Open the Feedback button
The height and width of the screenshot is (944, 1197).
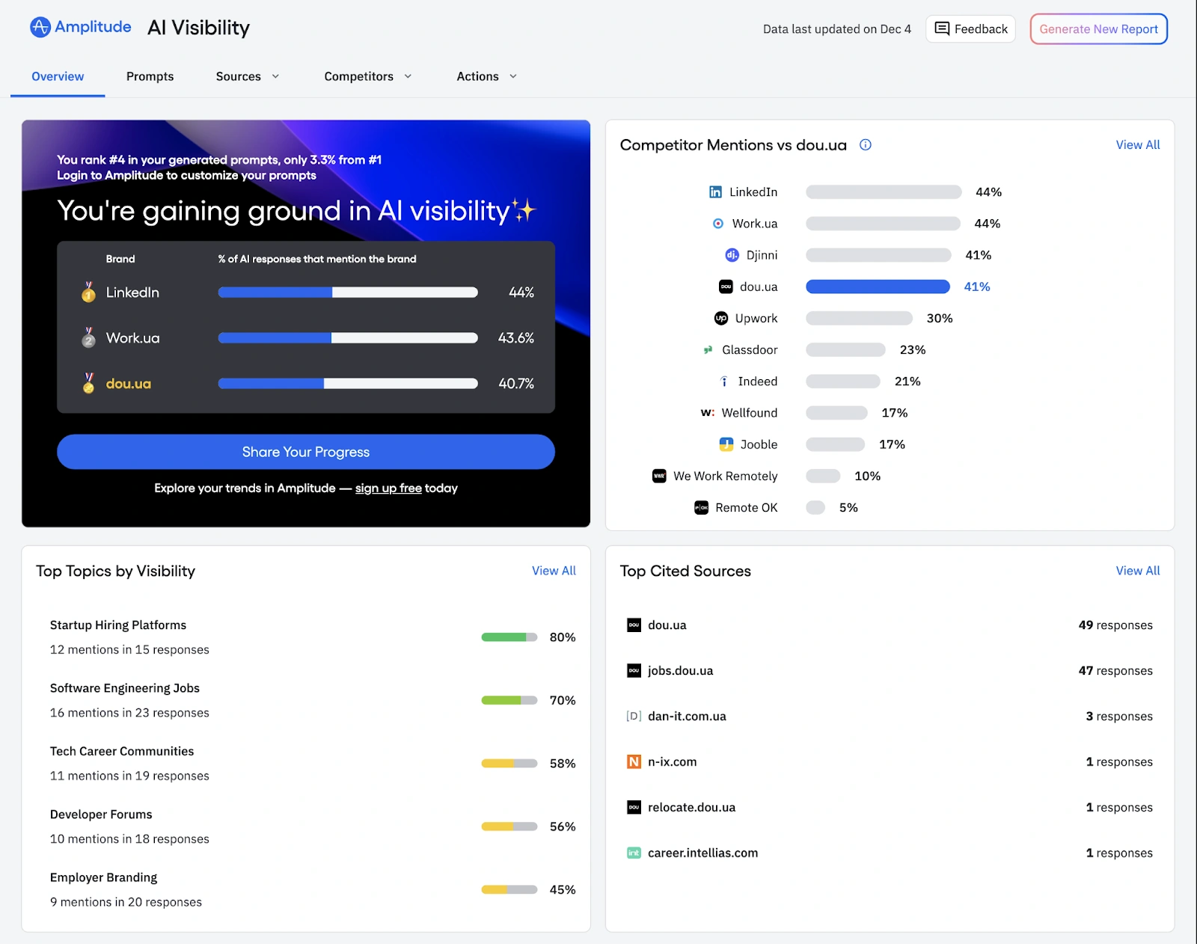tap(970, 29)
